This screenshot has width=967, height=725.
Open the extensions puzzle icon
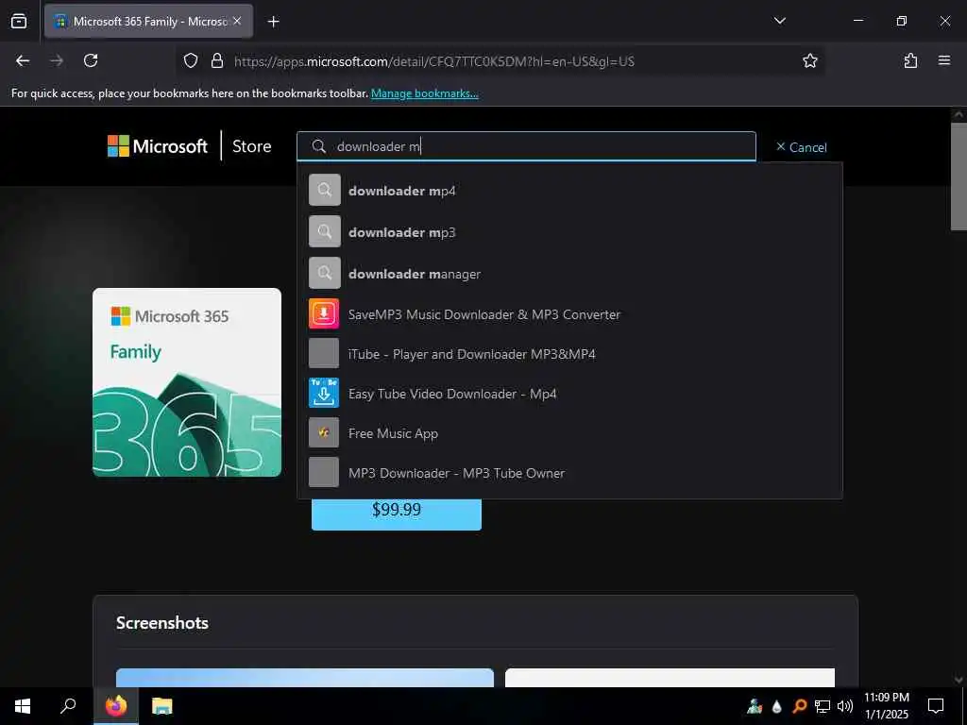click(910, 60)
